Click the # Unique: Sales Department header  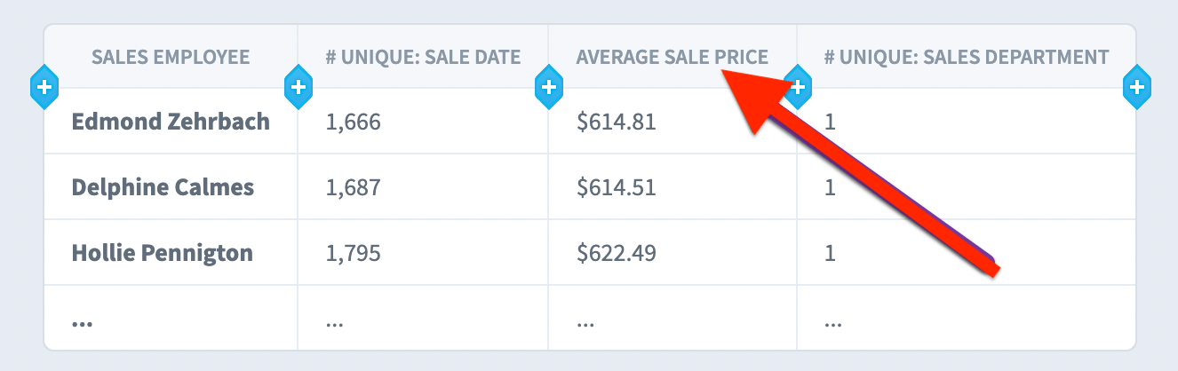pos(967,58)
